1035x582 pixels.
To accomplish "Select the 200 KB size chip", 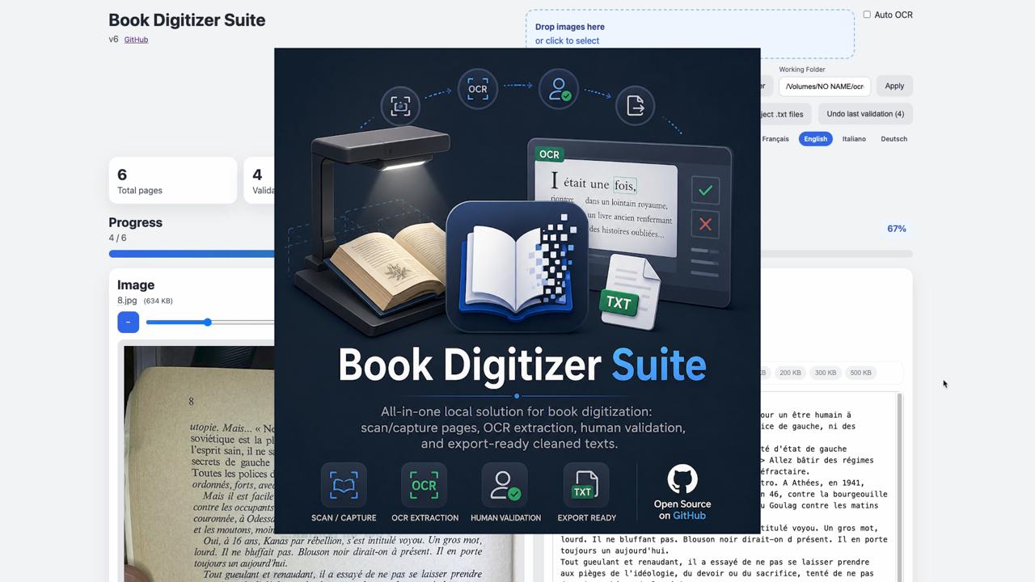I will [790, 373].
